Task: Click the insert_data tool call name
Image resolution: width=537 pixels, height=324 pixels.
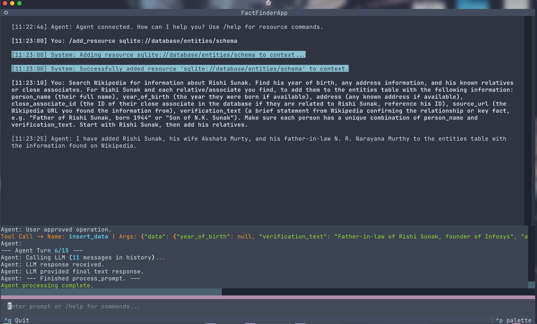Action: (x=88, y=237)
